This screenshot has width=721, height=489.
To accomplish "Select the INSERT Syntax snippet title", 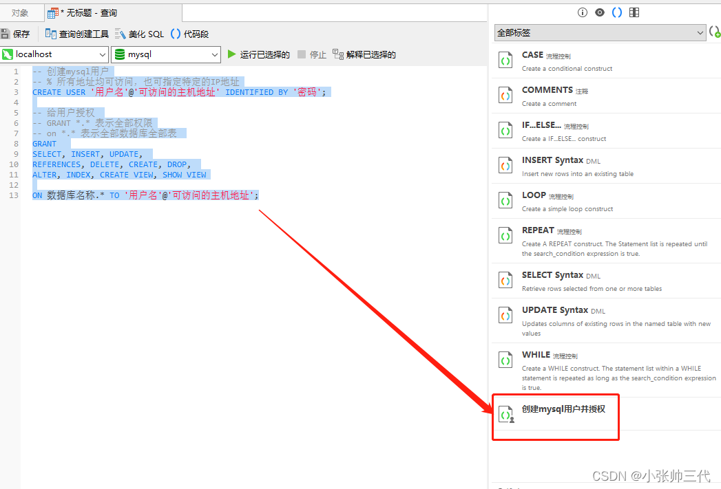I will click(x=552, y=160).
